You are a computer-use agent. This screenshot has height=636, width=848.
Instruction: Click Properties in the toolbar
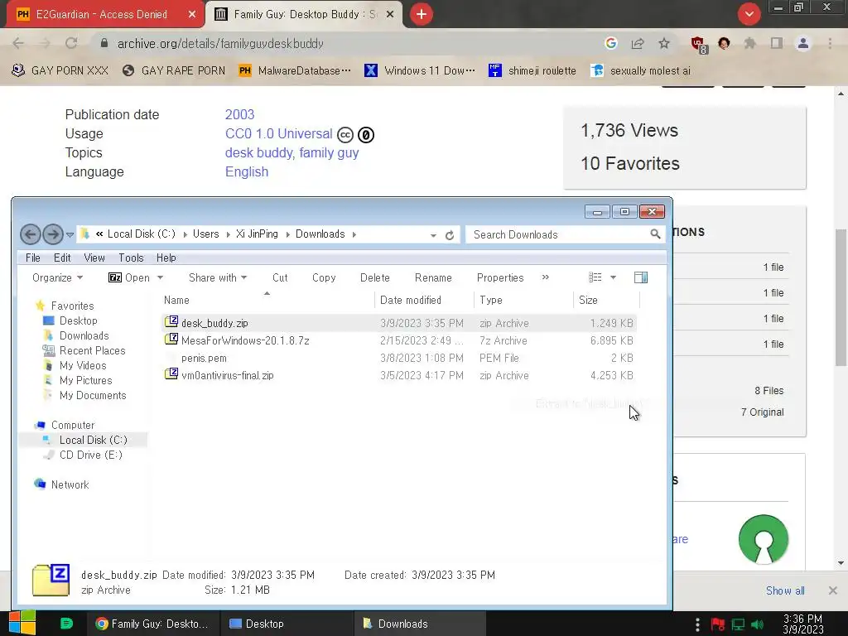(x=500, y=277)
